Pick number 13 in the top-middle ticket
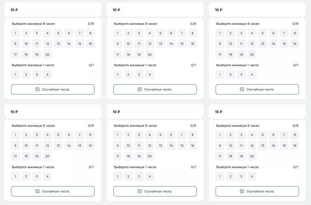The image size is (311, 205). point(160,44)
